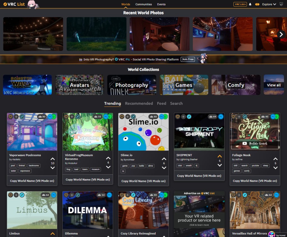This screenshot has width=287, height=237.
Task: Click compass icon on VirtualFrogMuseum card
Action: coord(78,117)
